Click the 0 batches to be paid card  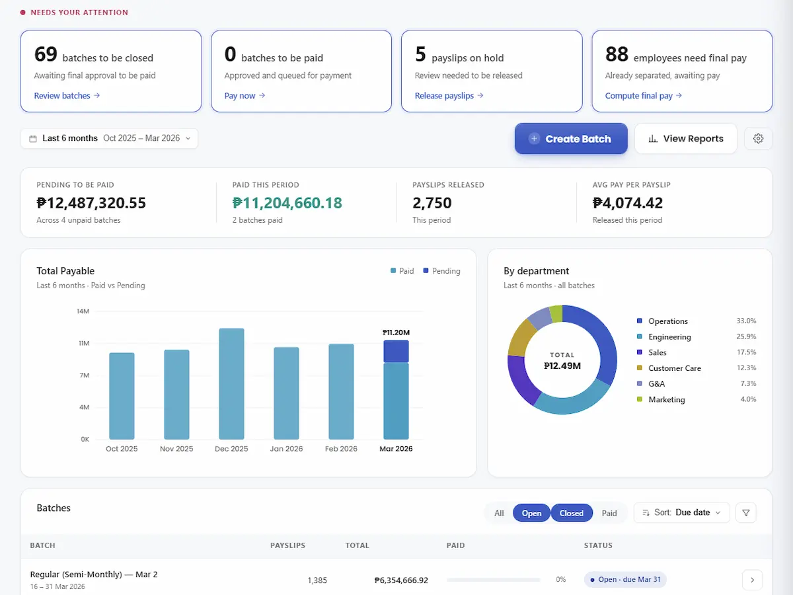(x=301, y=71)
